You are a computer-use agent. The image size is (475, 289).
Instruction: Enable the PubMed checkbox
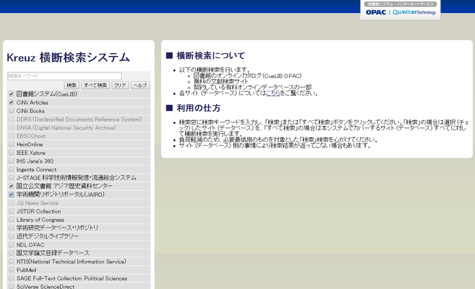(11, 269)
